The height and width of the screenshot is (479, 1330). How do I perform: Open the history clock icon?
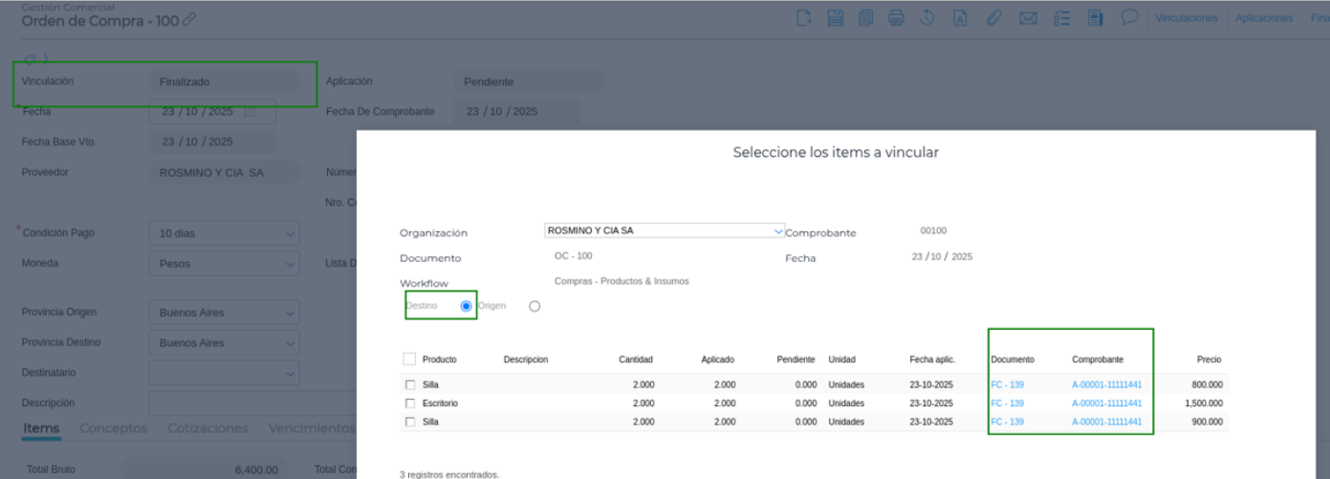tap(927, 17)
